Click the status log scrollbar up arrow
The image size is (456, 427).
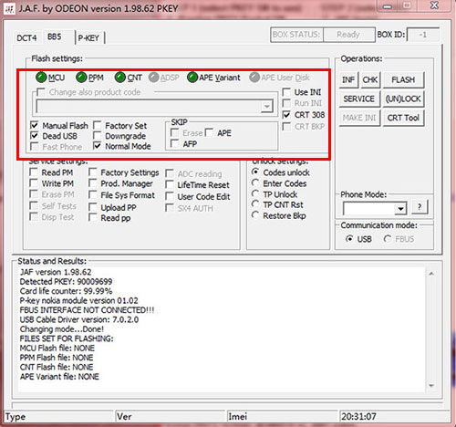point(431,274)
